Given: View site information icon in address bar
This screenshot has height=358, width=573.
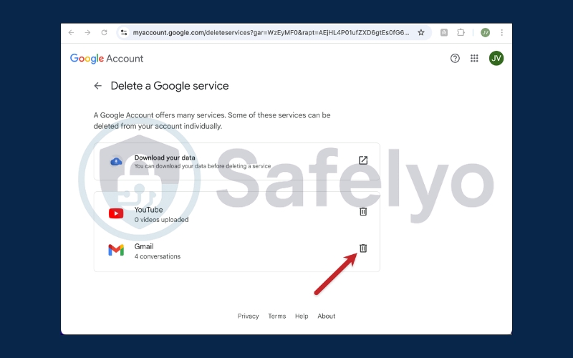Looking at the screenshot, I should [x=124, y=32].
